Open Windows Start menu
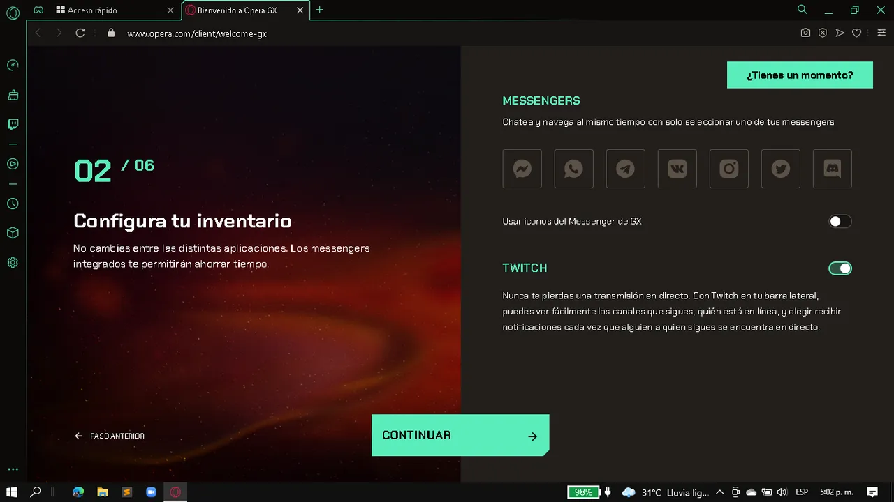This screenshot has height=502, width=894. click(11, 492)
